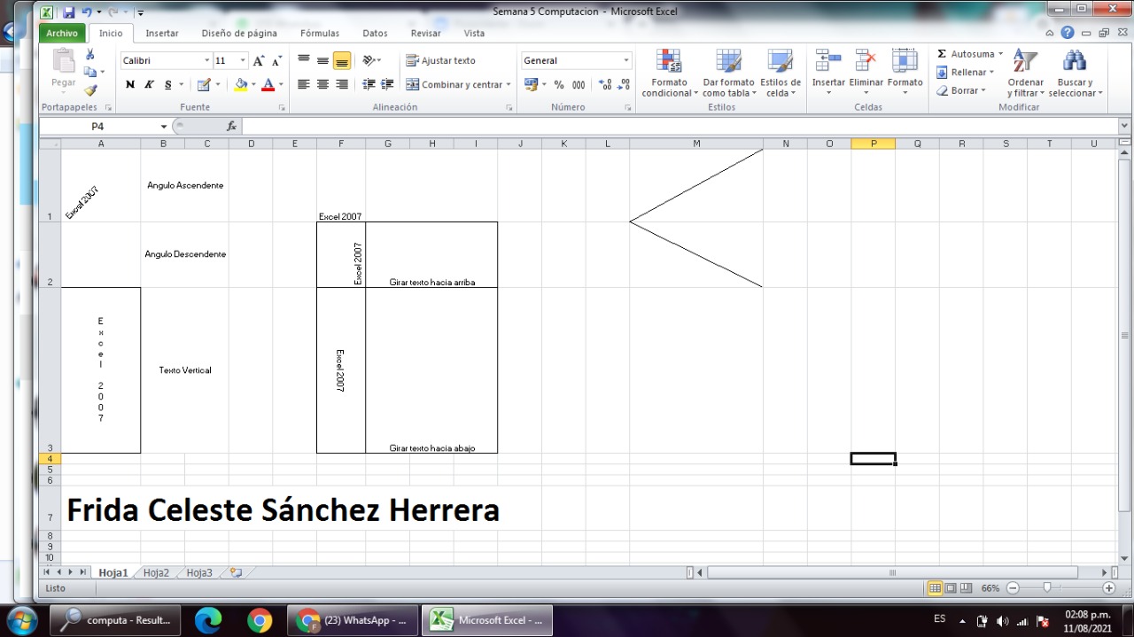Screen dimensions: 1134x637
Task: Expand the Combinar y centrar dropdown arrow
Action: 509,85
